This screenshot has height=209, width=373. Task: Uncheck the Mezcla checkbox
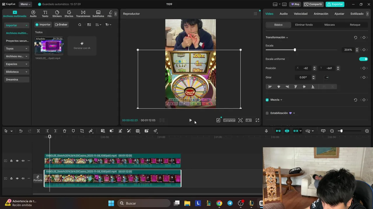[x=267, y=100]
